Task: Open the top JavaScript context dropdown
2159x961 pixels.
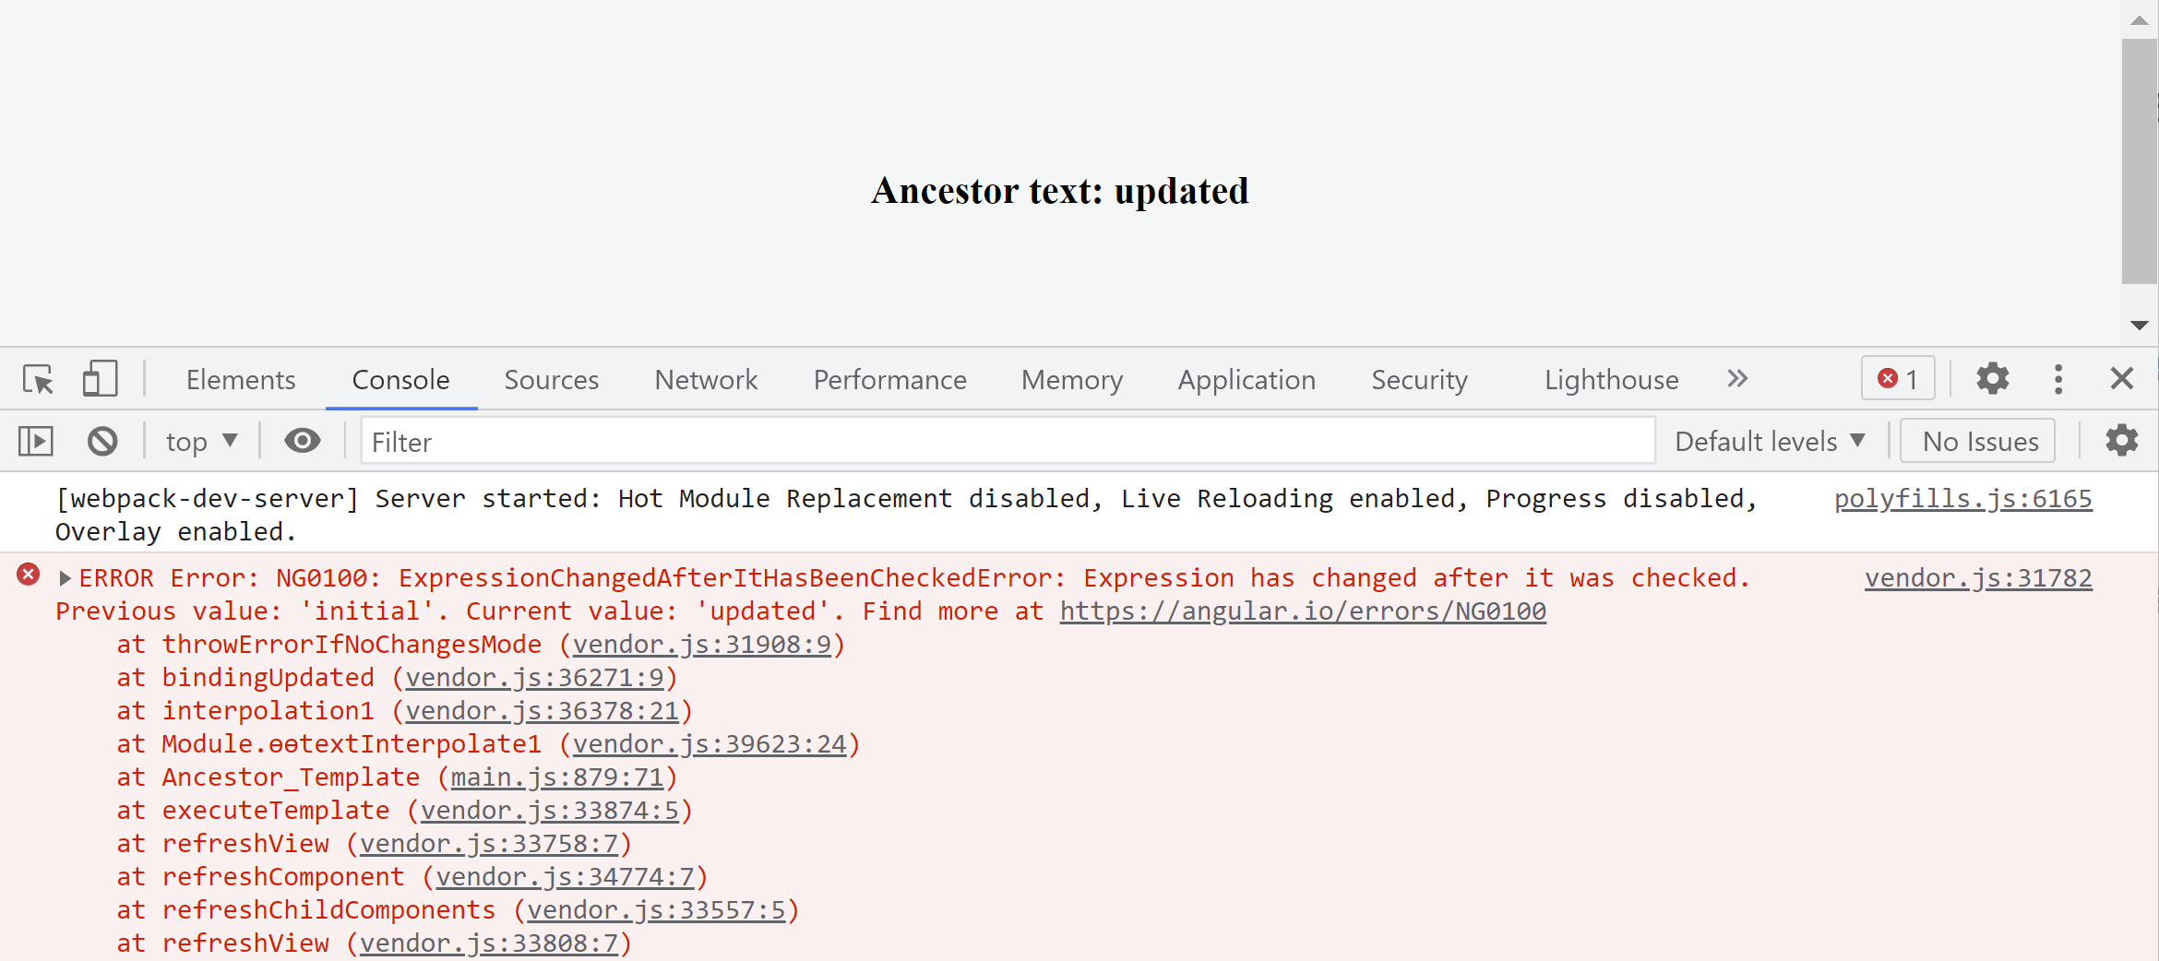Action: [x=201, y=442]
